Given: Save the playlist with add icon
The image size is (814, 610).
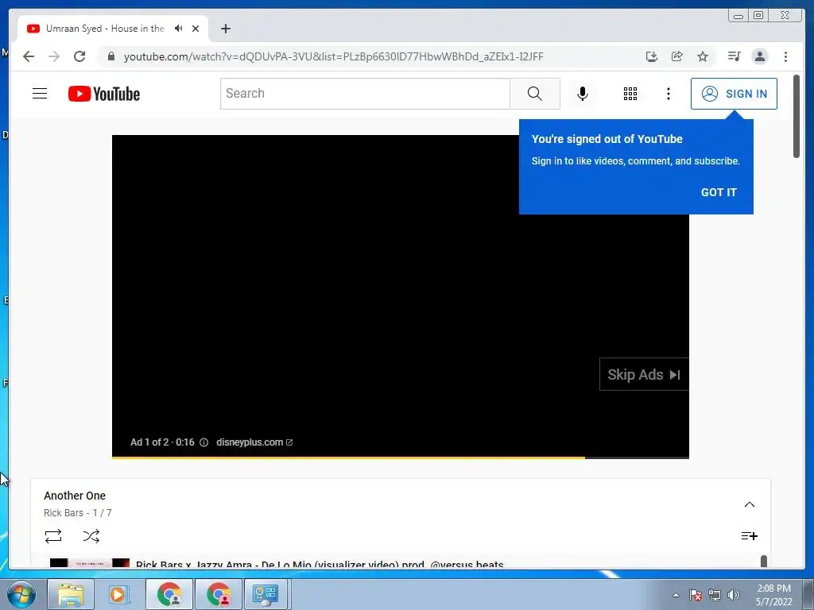Looking at the screenshot, I should pos(749,536).
